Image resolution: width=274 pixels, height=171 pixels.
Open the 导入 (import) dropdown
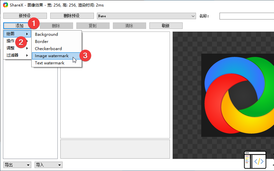coord(48,165)
